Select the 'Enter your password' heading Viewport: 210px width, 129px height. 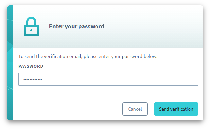point(77,26)
